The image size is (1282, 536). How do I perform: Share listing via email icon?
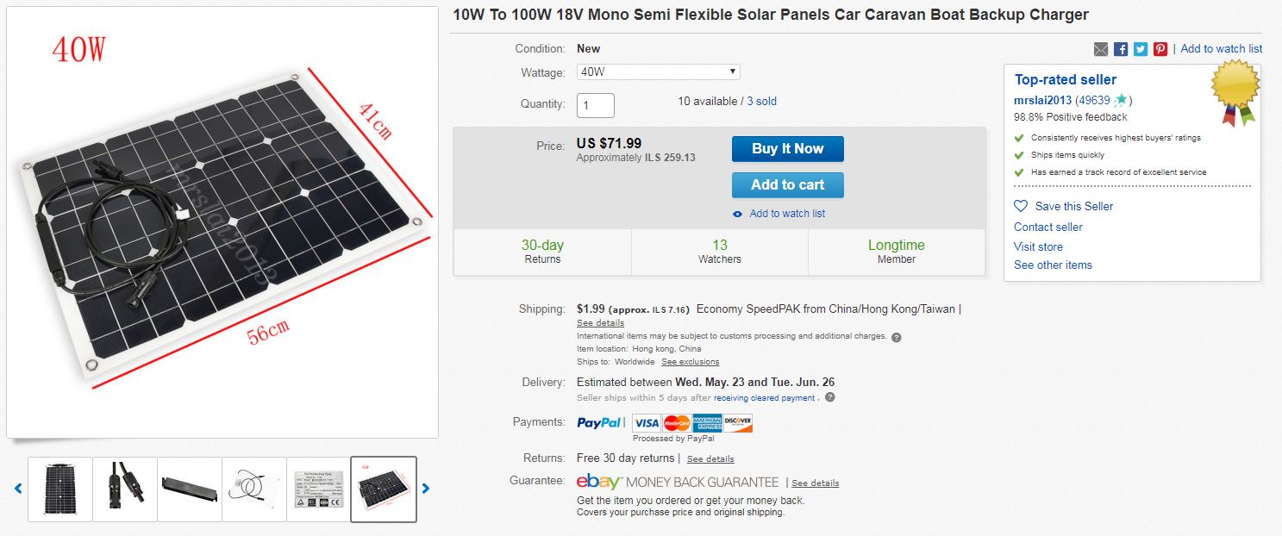(1101, 49)
